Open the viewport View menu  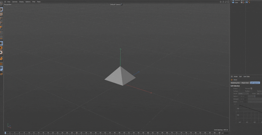pos(9,2)
